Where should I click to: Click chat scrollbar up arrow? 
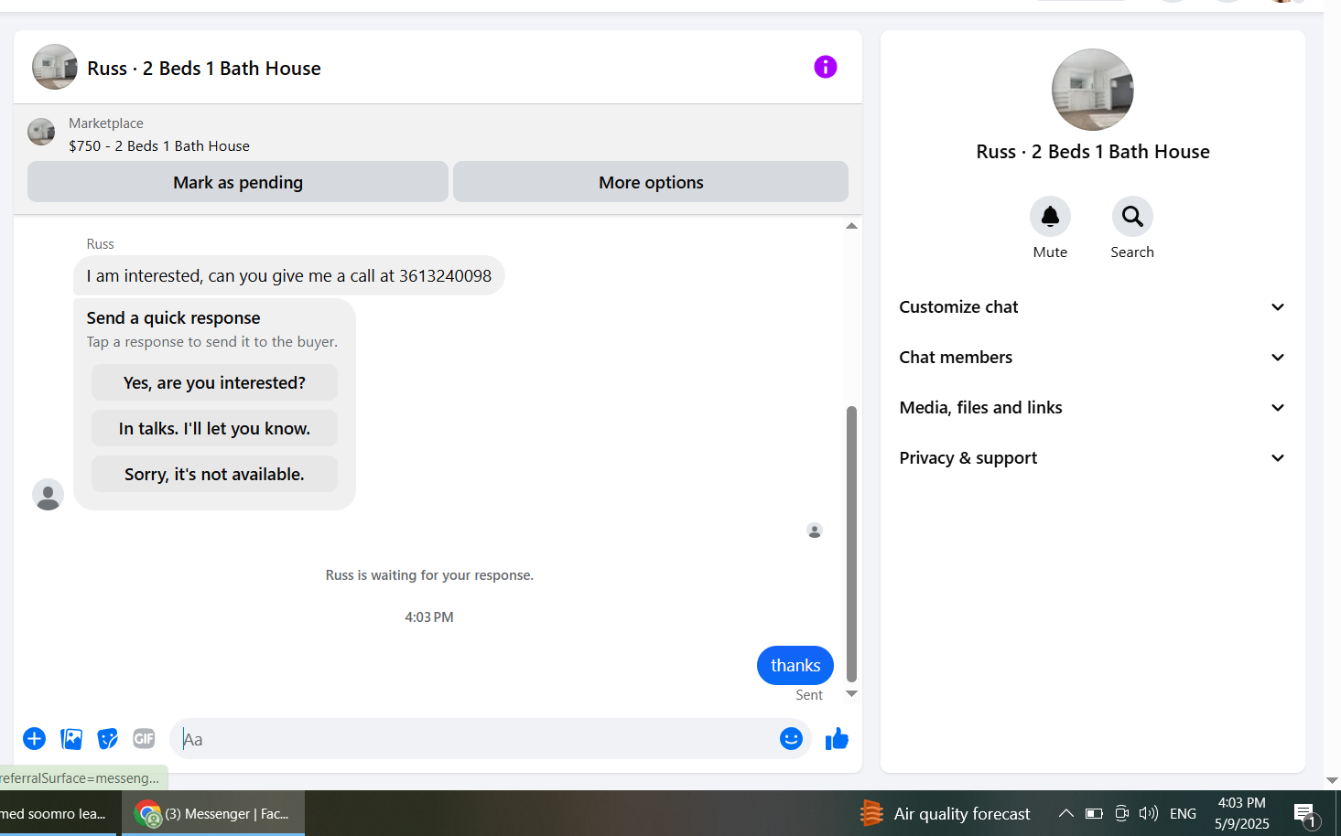[x=851, y=226]
